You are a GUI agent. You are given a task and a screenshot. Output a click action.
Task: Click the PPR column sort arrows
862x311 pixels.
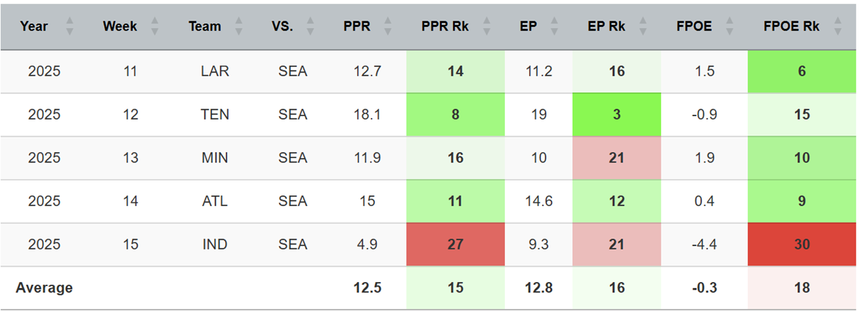(x=388, y=27)
